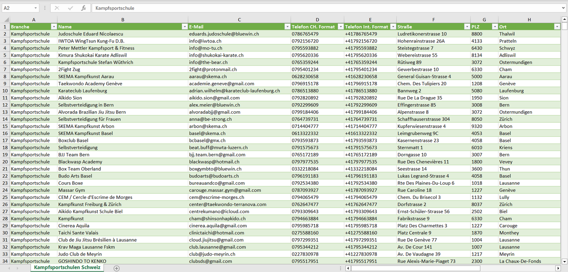
Task: Click the Insert Function fx icon
Action: [83, 8]
